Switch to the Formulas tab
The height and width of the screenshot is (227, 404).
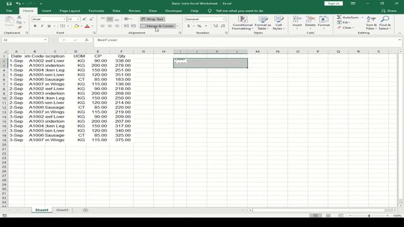[97, 11]
